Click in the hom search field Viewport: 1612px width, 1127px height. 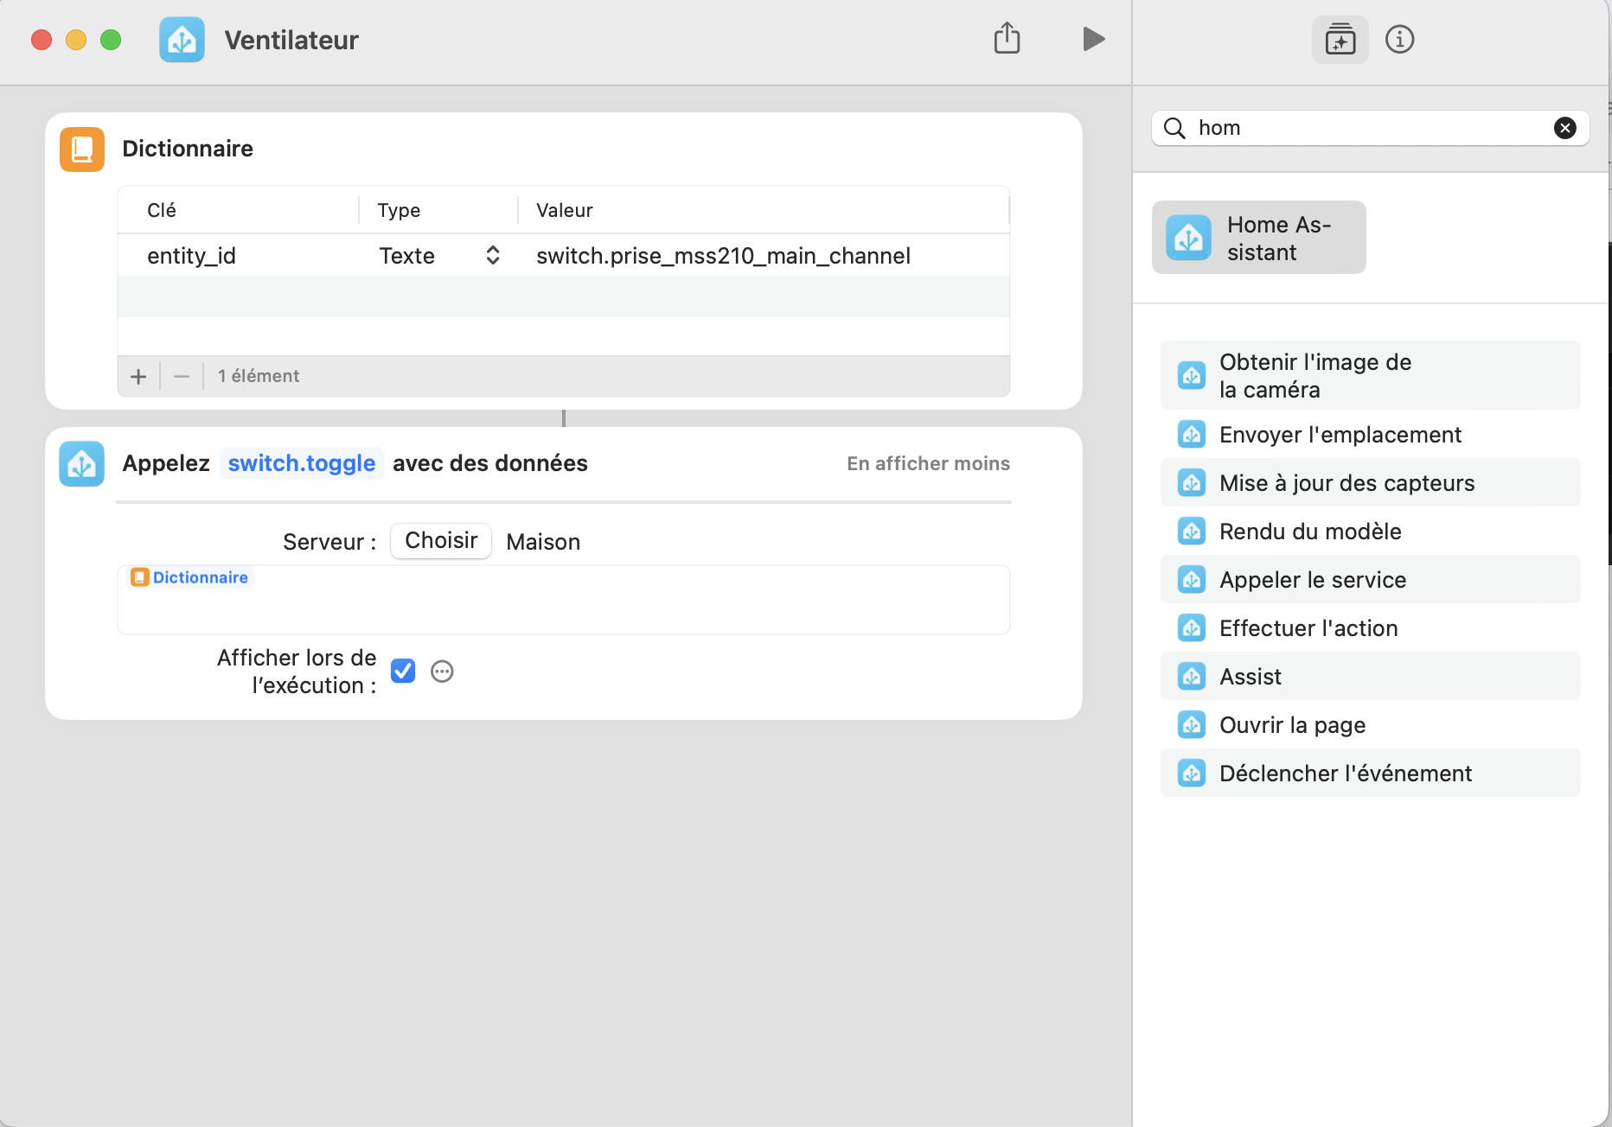1371,128
